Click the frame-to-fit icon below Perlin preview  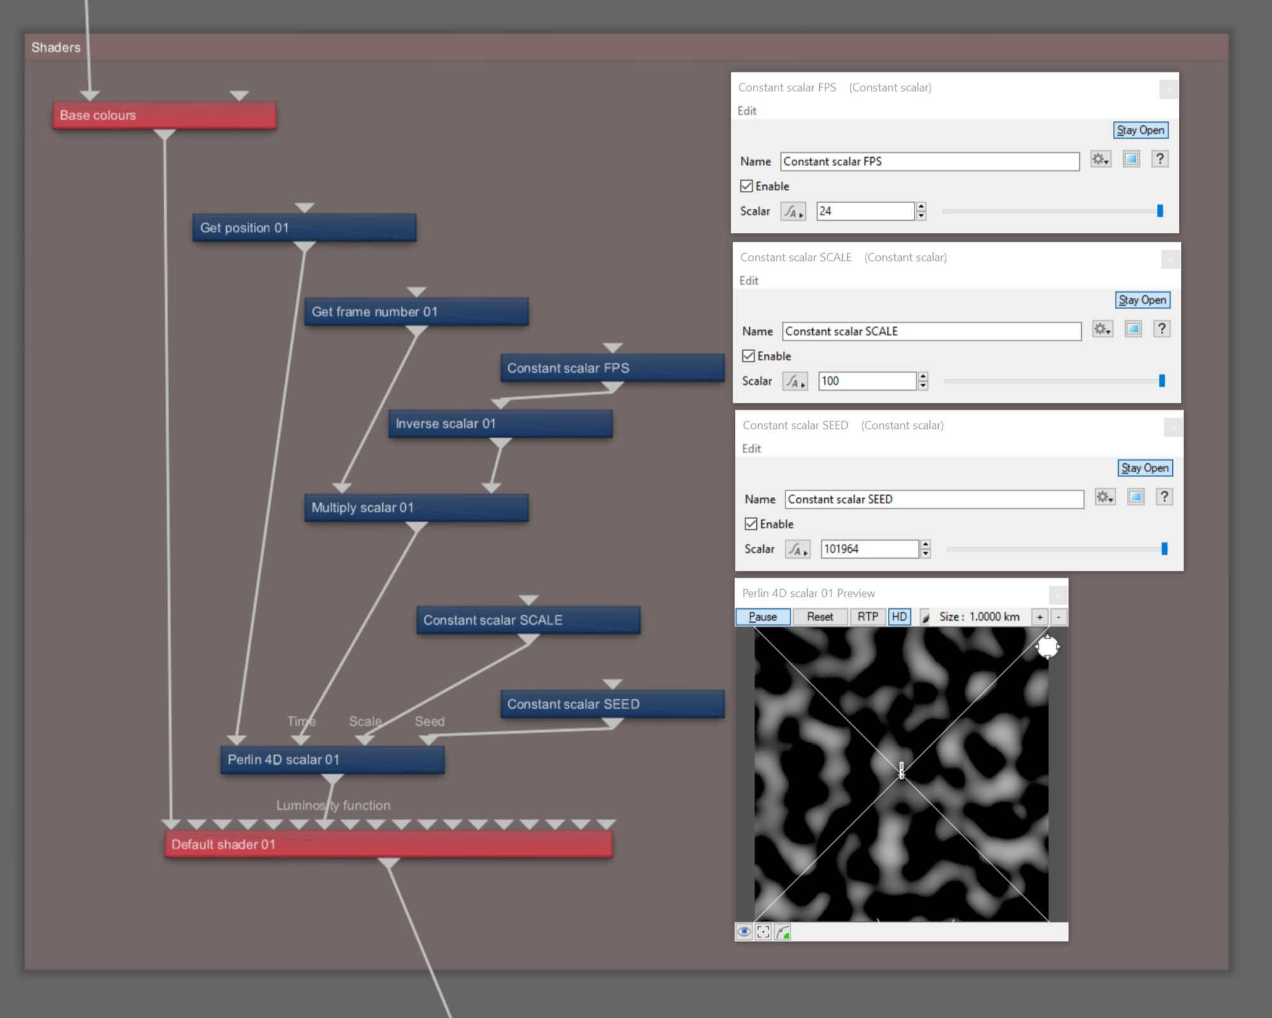point(763,932)
